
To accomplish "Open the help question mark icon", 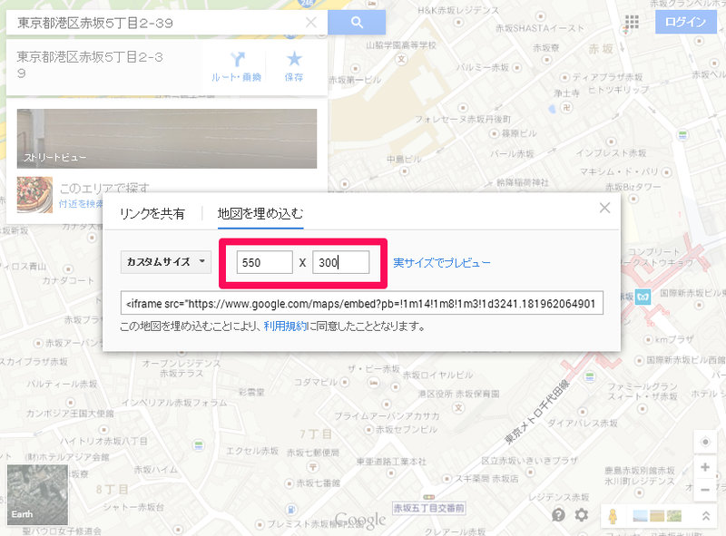I will (x=558, y=515).
